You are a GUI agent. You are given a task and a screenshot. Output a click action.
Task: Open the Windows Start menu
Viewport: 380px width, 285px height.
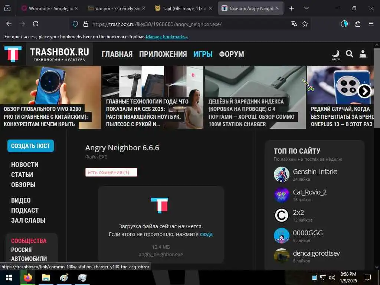[9, 278]
